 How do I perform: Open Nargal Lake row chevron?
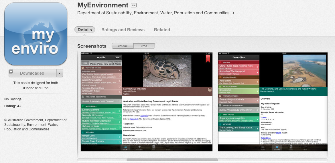click(x=120, y=136)
